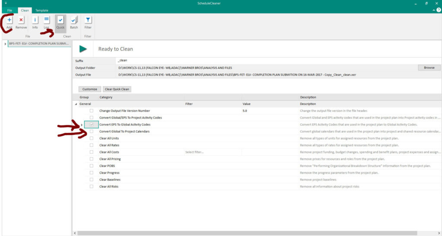Image resolution: width=442 pixels, height=236 pixels.
Task: Expand the BPS-FET- ELV- COMPLETION PLAN tree item
Action: (5, 44)
